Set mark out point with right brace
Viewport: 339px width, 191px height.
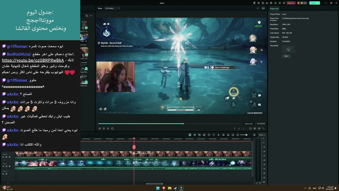tap(239, 128)
